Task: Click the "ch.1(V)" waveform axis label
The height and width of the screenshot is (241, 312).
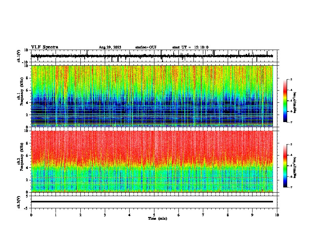Action: pyautogui.click(x=19, y=56)
